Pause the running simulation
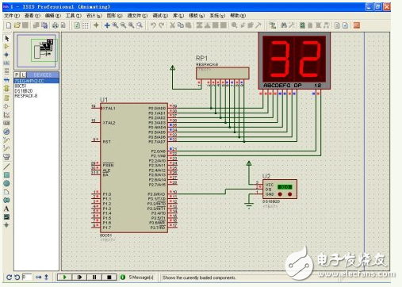The image size is (402, 287). coord(94,277)
